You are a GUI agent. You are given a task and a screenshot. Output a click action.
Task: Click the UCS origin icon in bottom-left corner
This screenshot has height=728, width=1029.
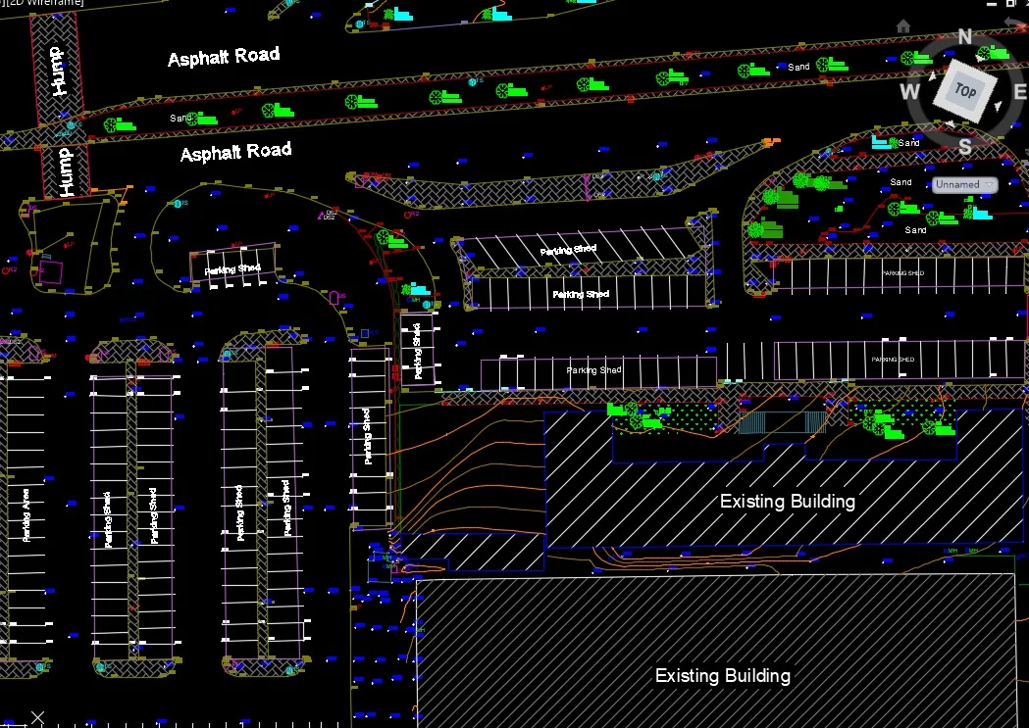click(37, 719)
